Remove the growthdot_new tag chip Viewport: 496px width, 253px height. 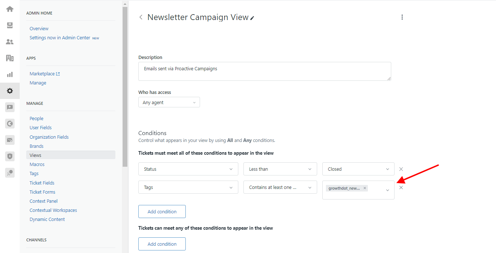pyautogui.click(x=365, y=188)
